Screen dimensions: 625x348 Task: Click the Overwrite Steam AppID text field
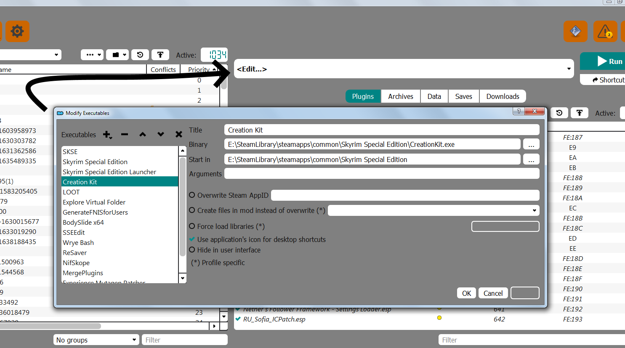(405, 195)
